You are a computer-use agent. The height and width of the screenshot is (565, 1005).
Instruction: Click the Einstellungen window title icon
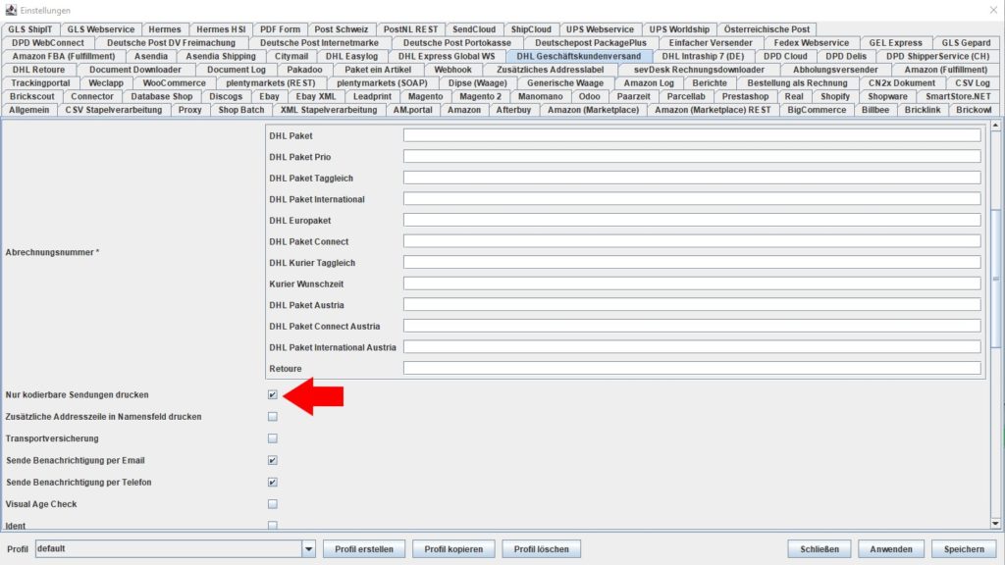coord(11,10)
